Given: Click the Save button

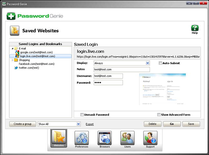Looking at the screenshot, I should [x=191, y=124].
